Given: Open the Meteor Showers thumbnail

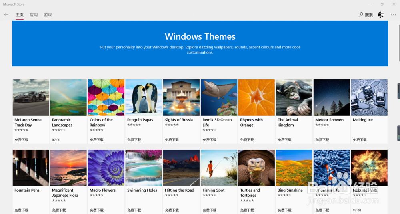Looking at the screenshot, I should pos(332,97).
